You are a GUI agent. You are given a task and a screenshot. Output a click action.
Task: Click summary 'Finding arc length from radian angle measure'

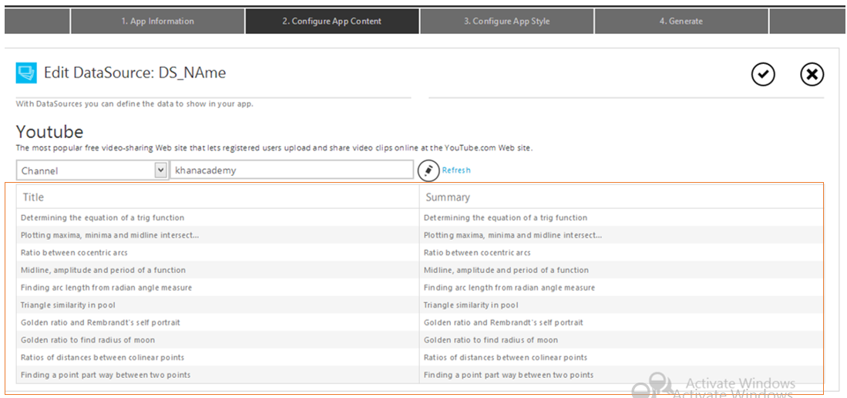click(x=509, y=288)
